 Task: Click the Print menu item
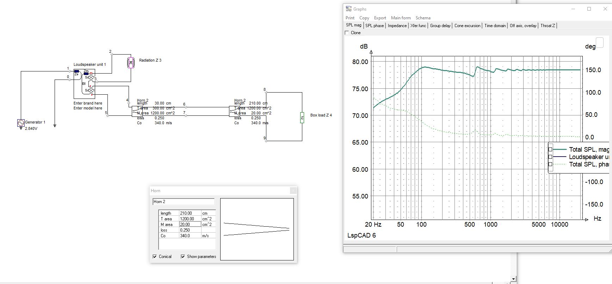point(350,18)
